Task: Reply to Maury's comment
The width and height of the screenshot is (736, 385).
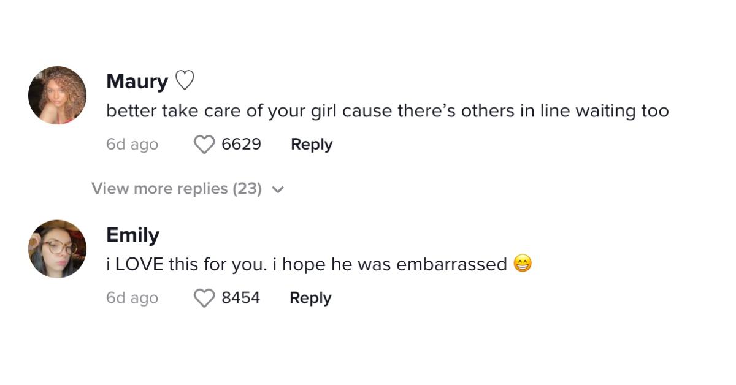Action: [312, 144]
